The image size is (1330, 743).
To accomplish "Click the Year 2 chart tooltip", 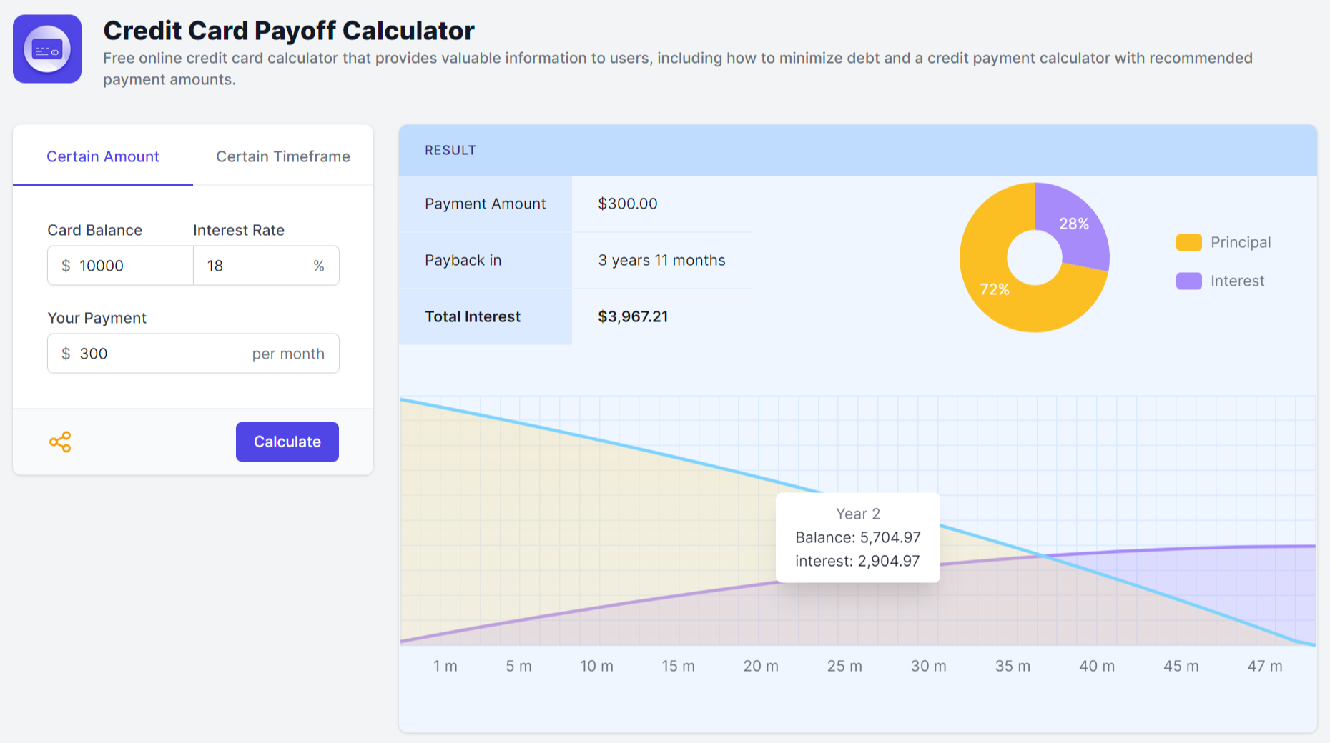I will click(x=857, y=537).
